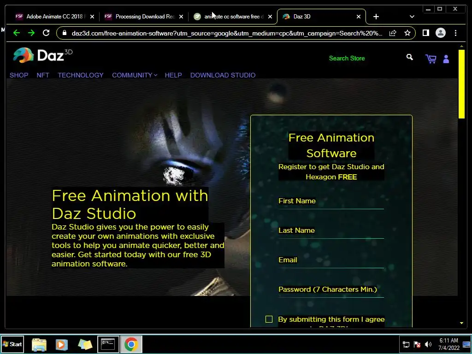
Task: Open a new browser tab
Action: click(376, 17)
